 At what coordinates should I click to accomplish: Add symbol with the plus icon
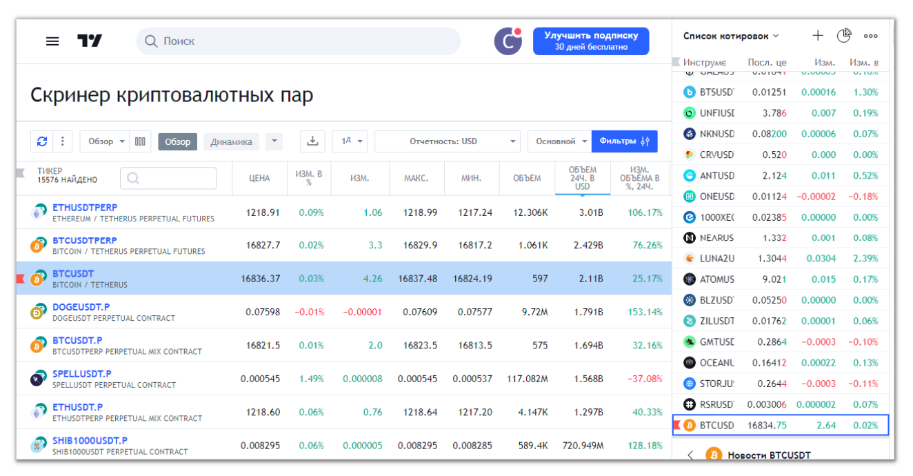tap(818, 36)
